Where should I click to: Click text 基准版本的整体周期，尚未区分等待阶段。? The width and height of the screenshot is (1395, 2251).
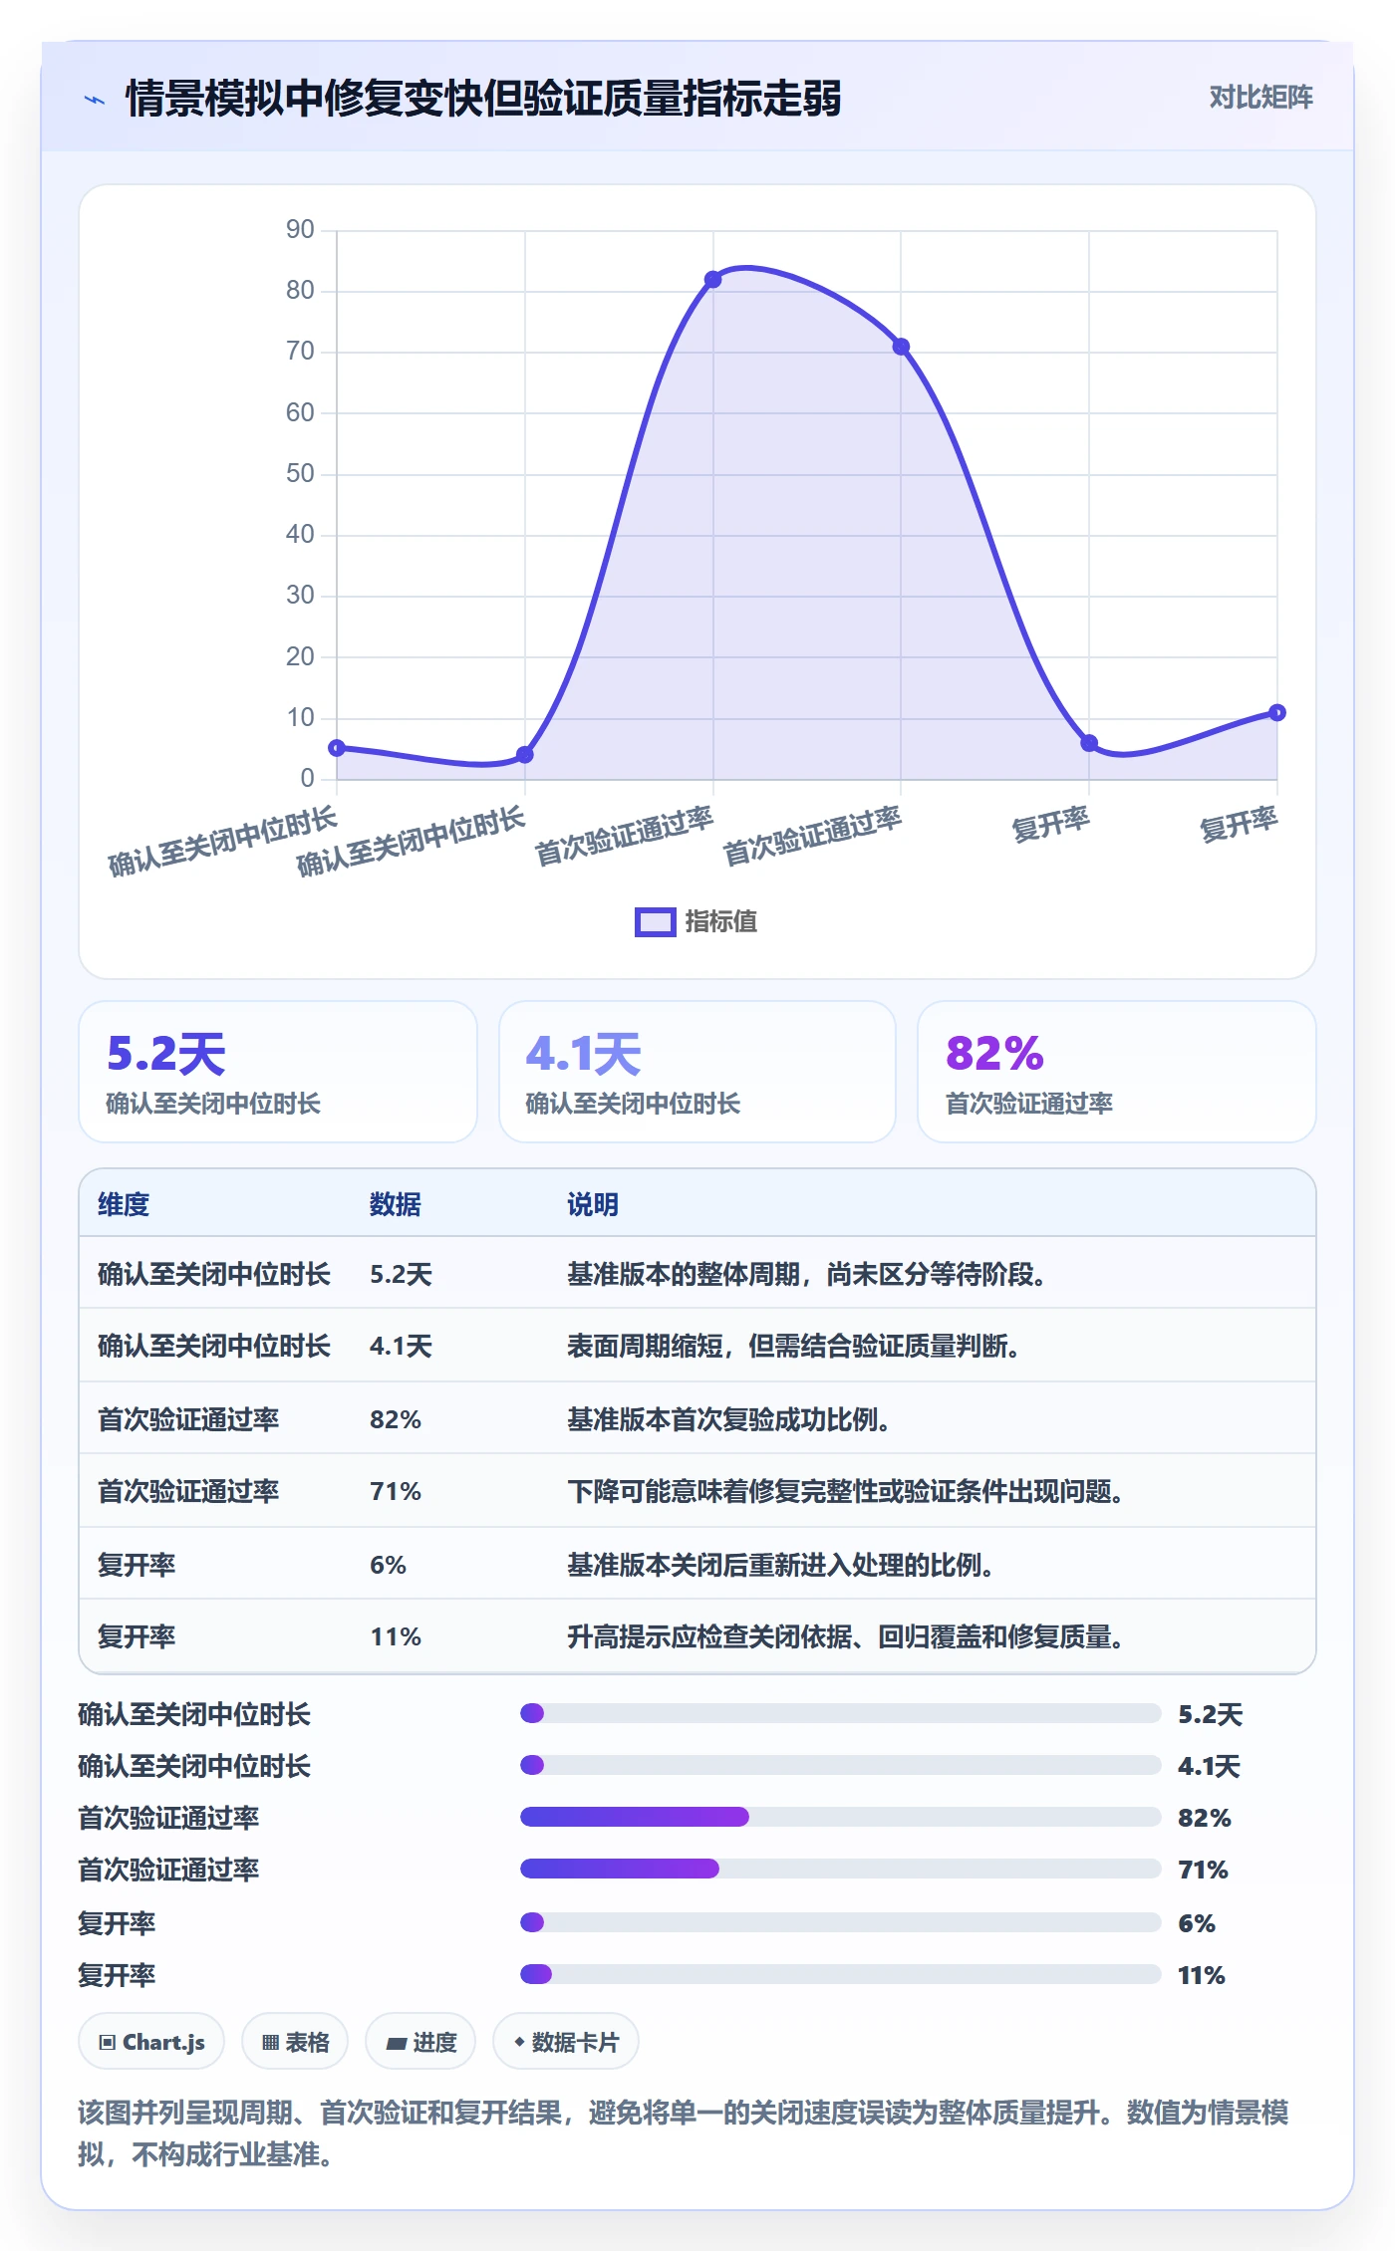coord(806,1275)
